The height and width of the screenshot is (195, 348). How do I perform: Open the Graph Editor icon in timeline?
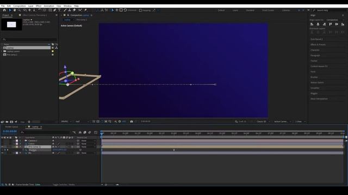[96, 132]
